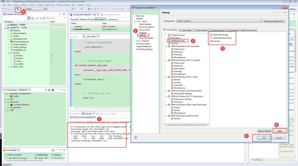
Task: Select the Methods tab in Component Inspector
Action: pos(84,19)
